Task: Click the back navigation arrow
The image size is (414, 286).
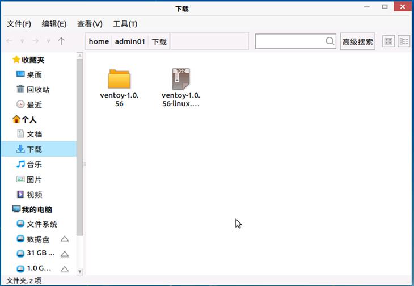Action: click(9, 41)
